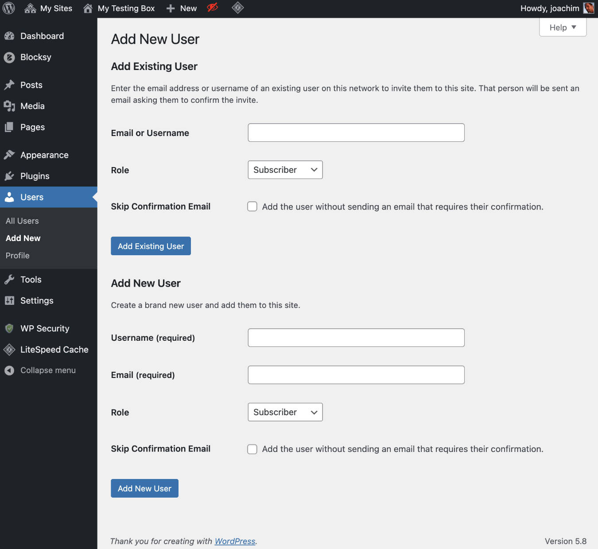Enable skip confirmation for existing user

click(x=252, y=206)
